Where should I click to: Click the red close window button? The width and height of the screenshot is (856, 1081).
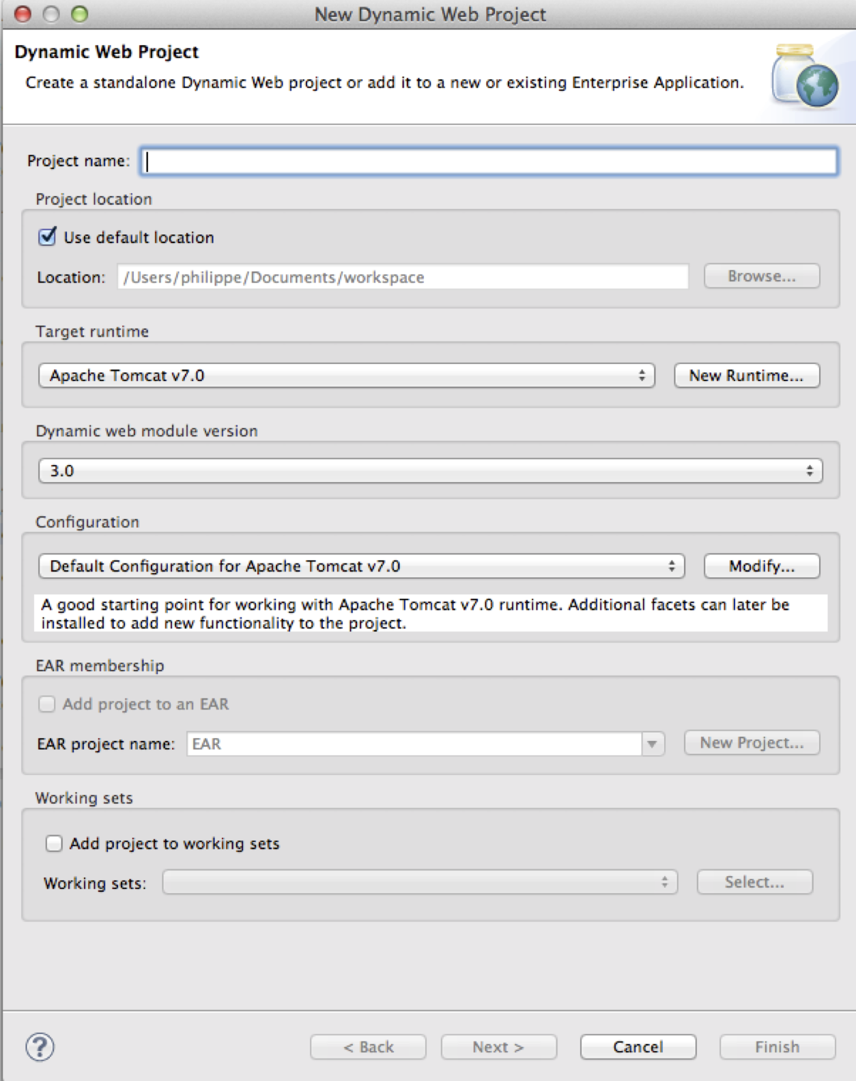coord(23,14)
